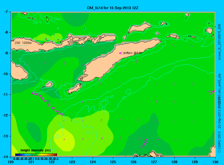Click the title "OM_fc7d for 15-Sep-2013 12Z"
This screenshot has height=165, width=224.
pos(113,8)
